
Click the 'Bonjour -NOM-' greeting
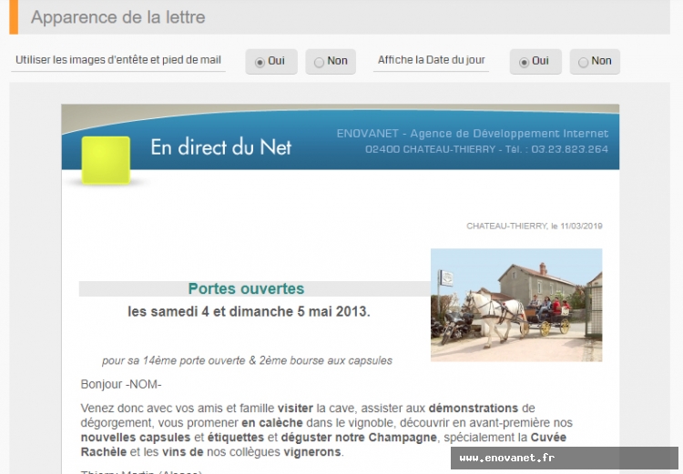[x=121, y=384]
